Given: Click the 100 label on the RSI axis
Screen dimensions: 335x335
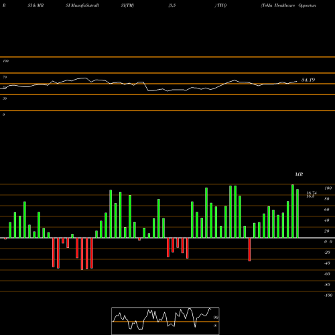Looking at the screenshot, I should 5,61.
